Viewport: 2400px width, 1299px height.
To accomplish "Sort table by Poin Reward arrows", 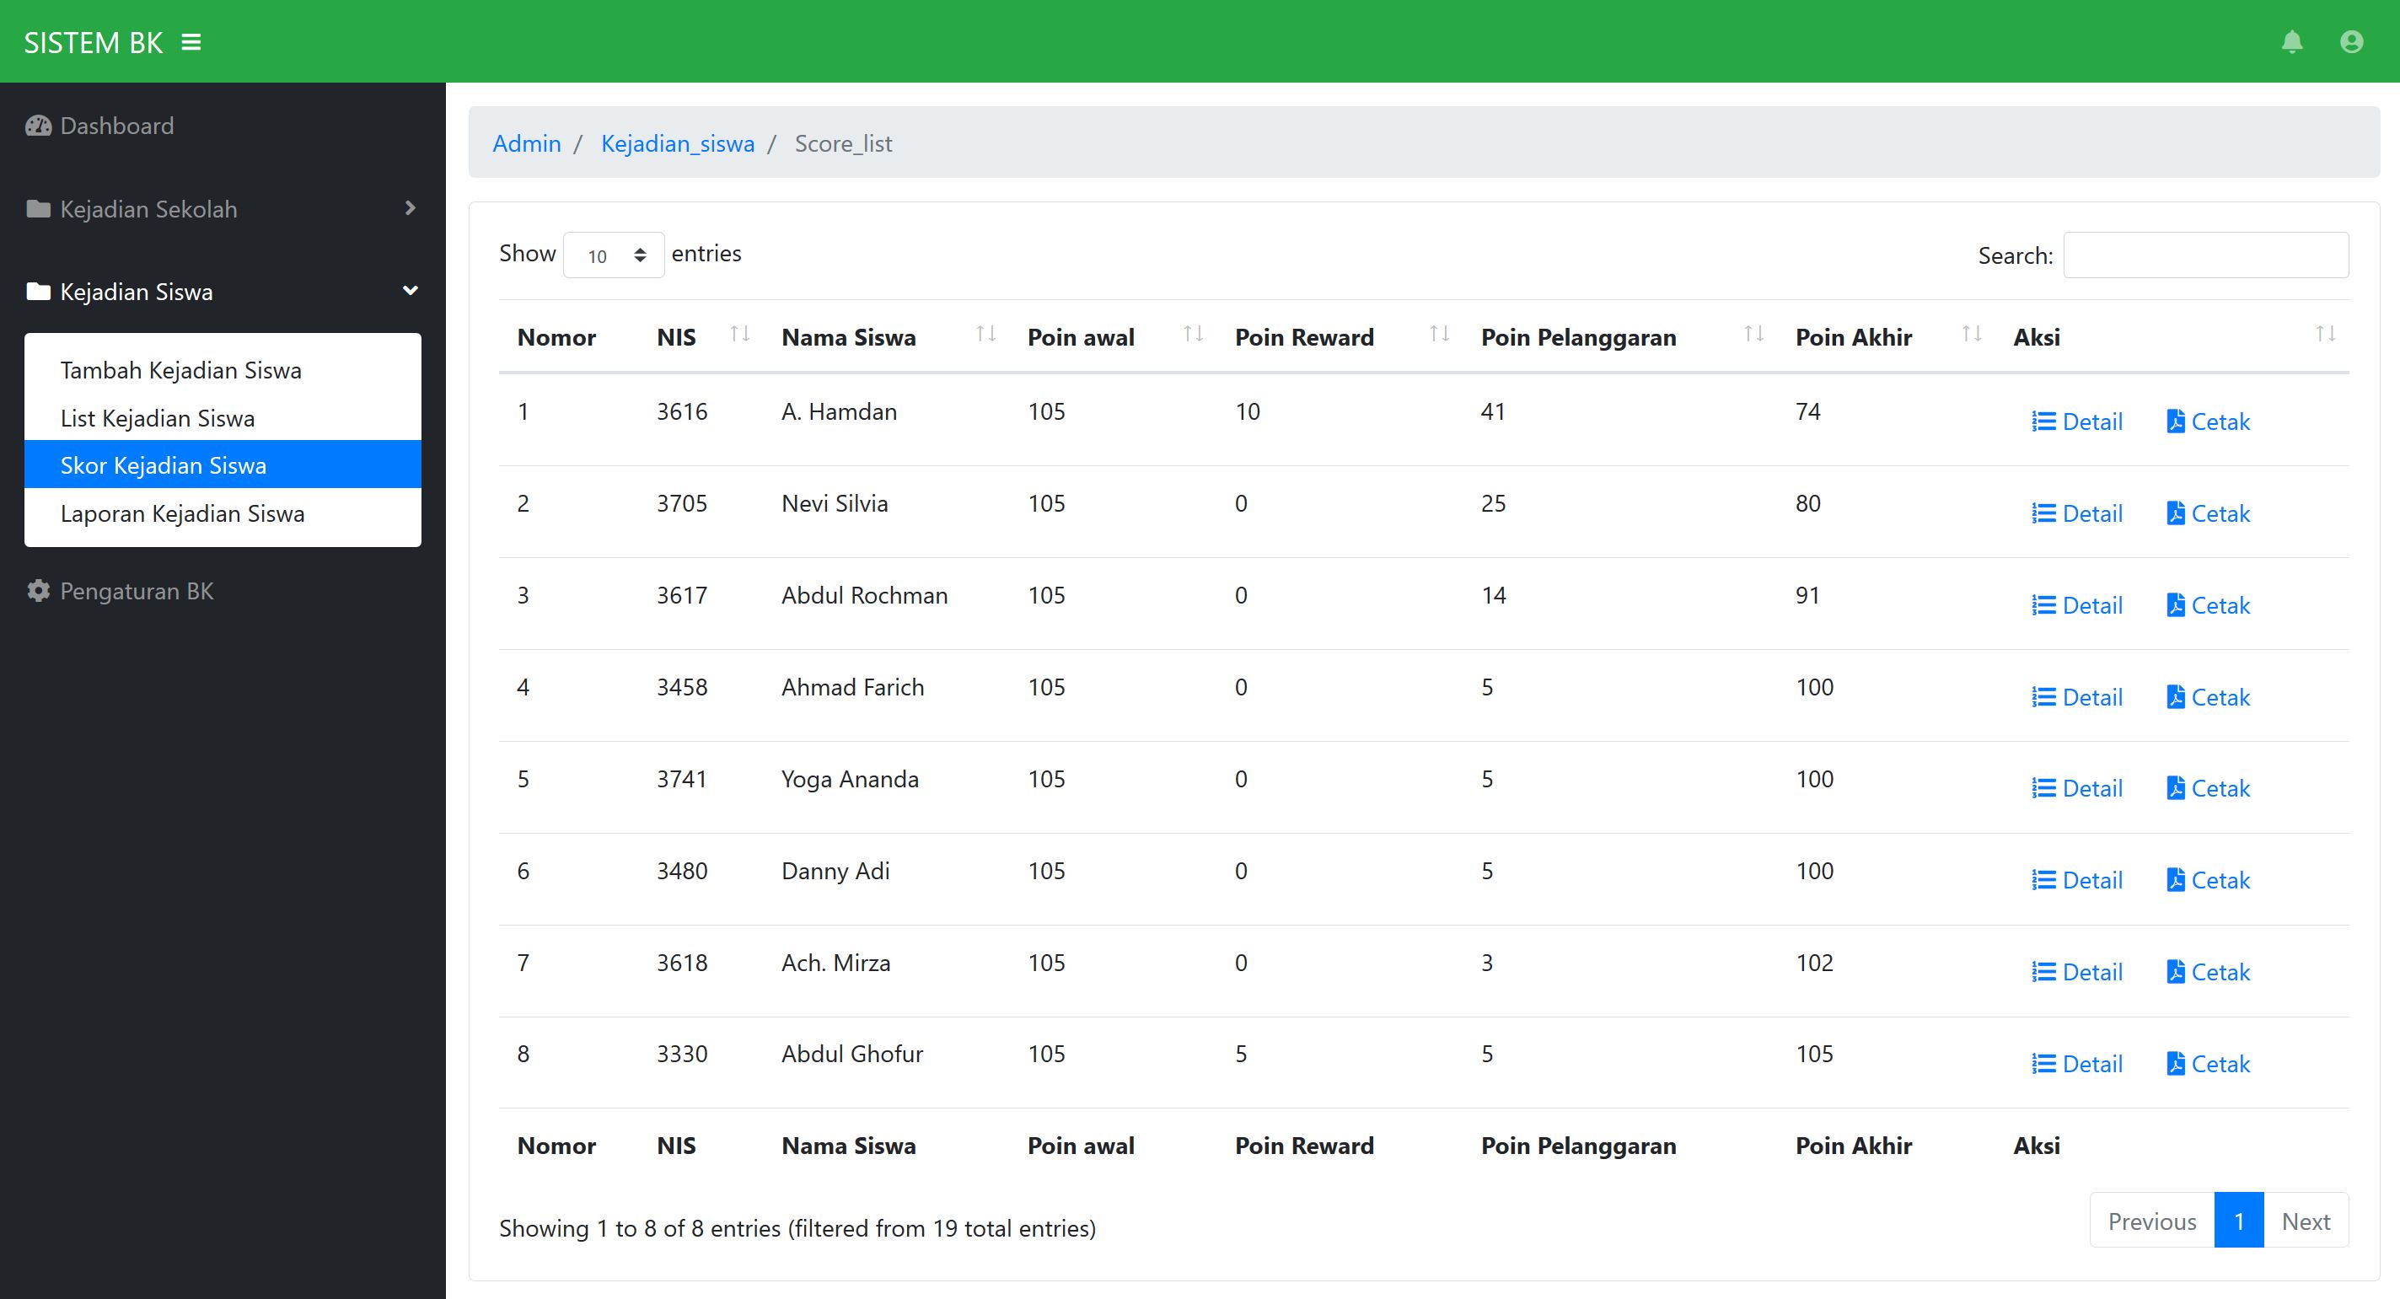I will click(x=1440, y=334).
